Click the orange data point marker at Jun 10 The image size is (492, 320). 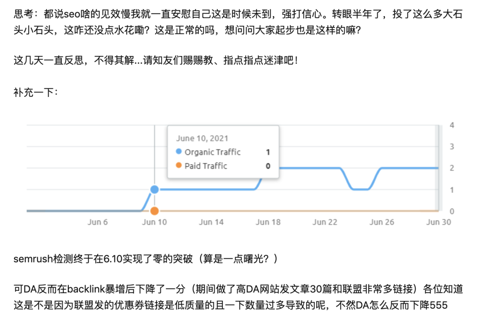point(154,210)
